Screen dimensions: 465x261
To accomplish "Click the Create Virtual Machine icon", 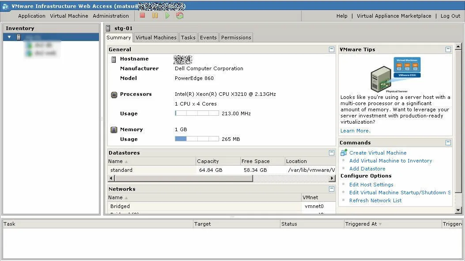I will tap(344, 153).
